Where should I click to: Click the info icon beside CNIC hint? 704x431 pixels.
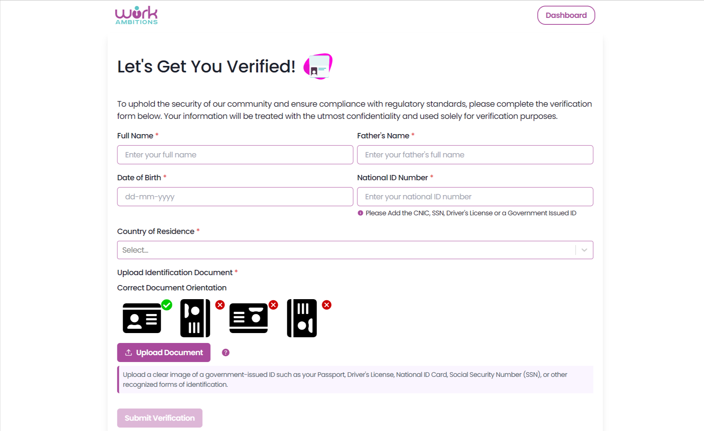pyautogui.click(x=360, y=213)
